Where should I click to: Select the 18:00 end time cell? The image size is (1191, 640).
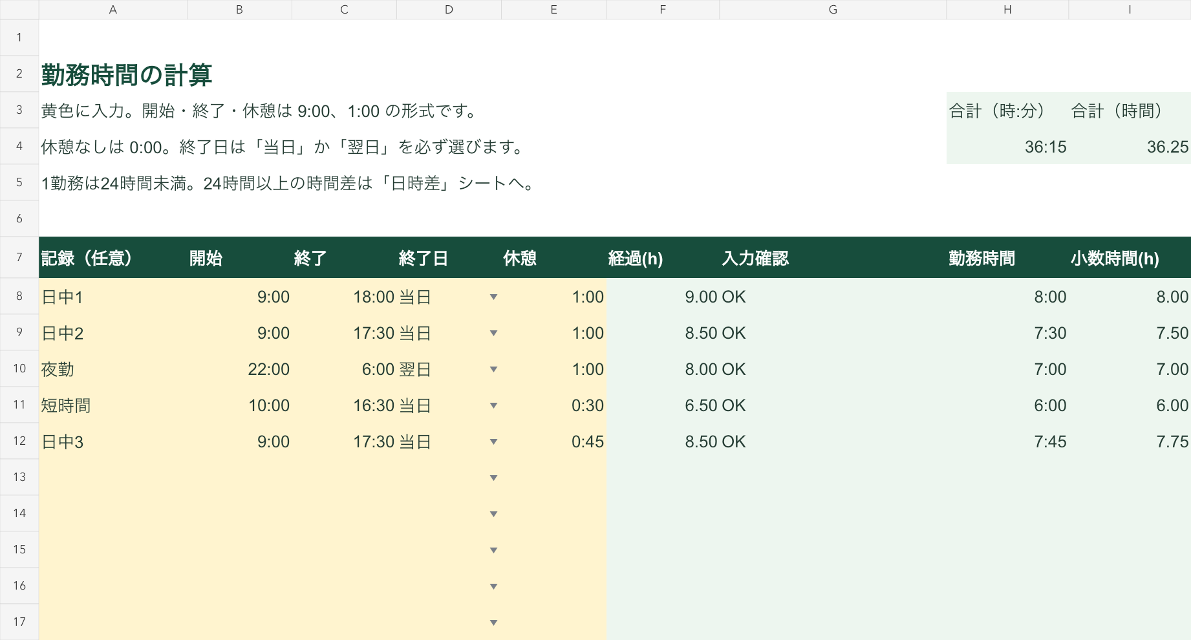click(x=345, y=297)
